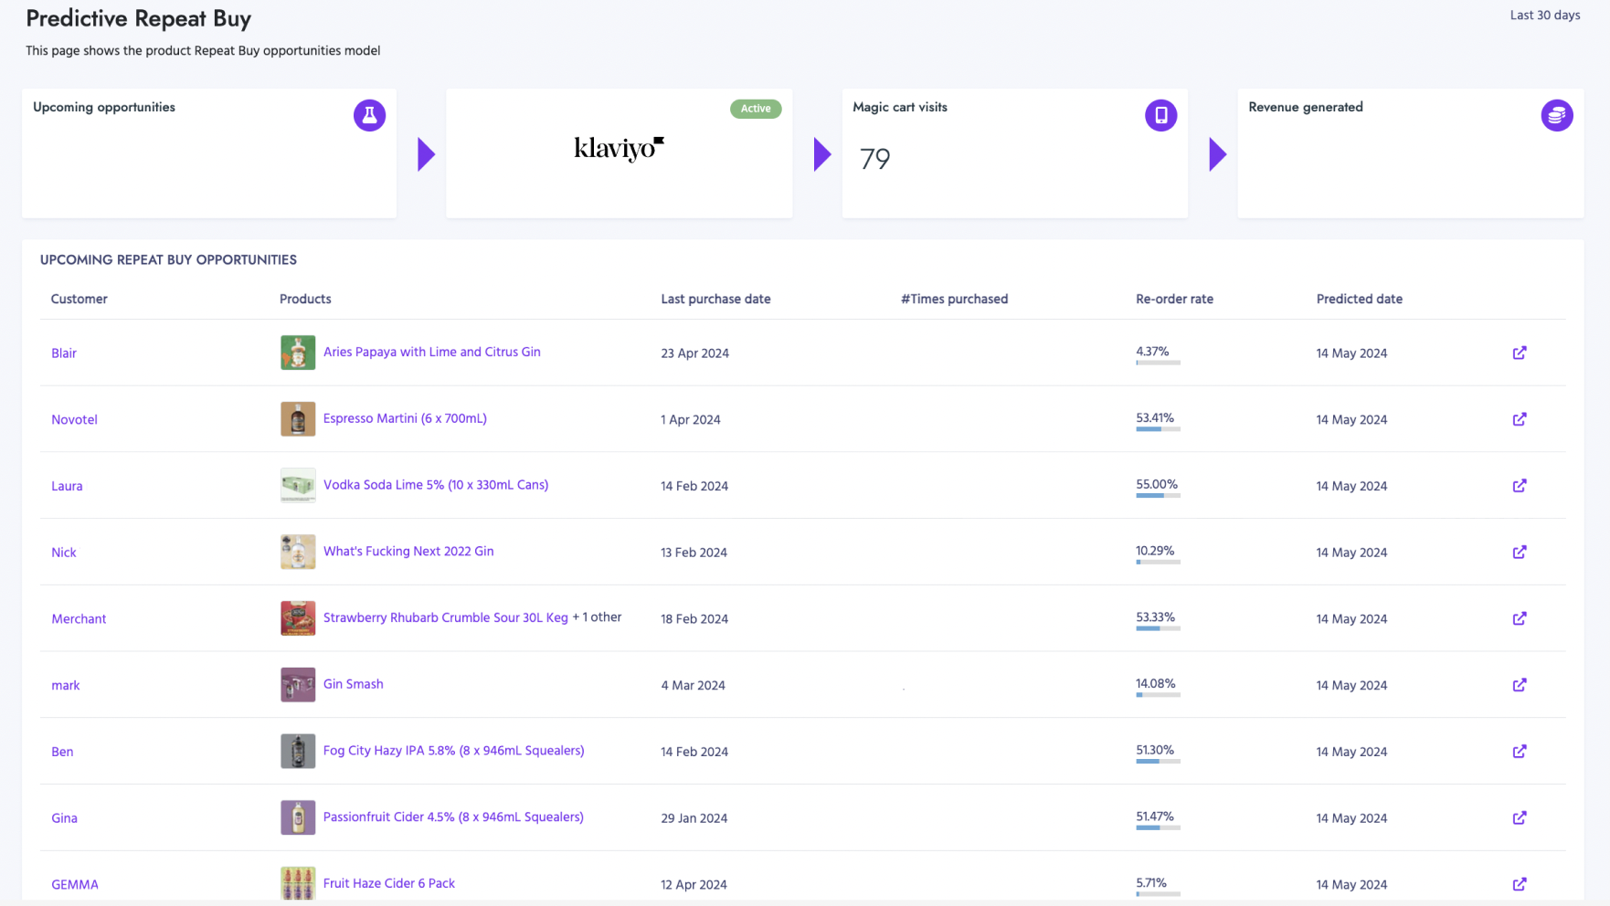Click the Gin Smash product thumbnail
Image resolution: width=1610 pixels, height=906 pixels.
coord(298,685)
